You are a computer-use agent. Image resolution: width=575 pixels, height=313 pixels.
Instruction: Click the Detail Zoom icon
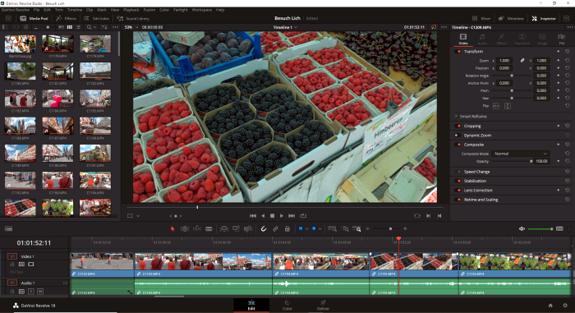[345, 228]
